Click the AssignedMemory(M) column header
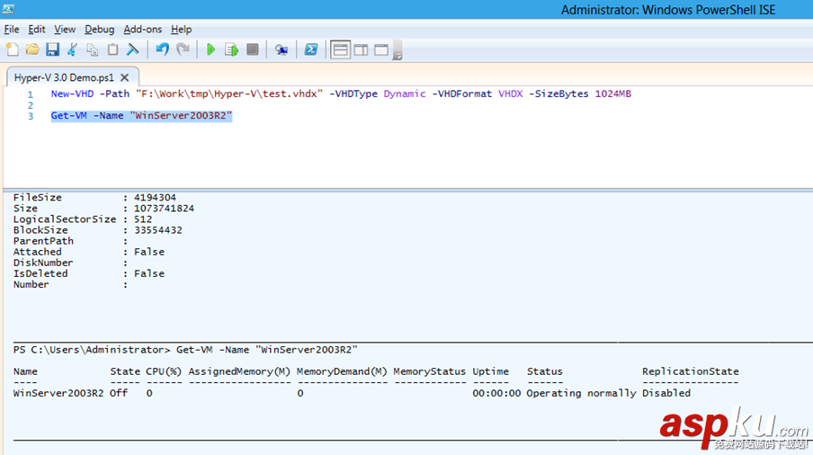Screen dimensions: 813x455 point(239,371)
